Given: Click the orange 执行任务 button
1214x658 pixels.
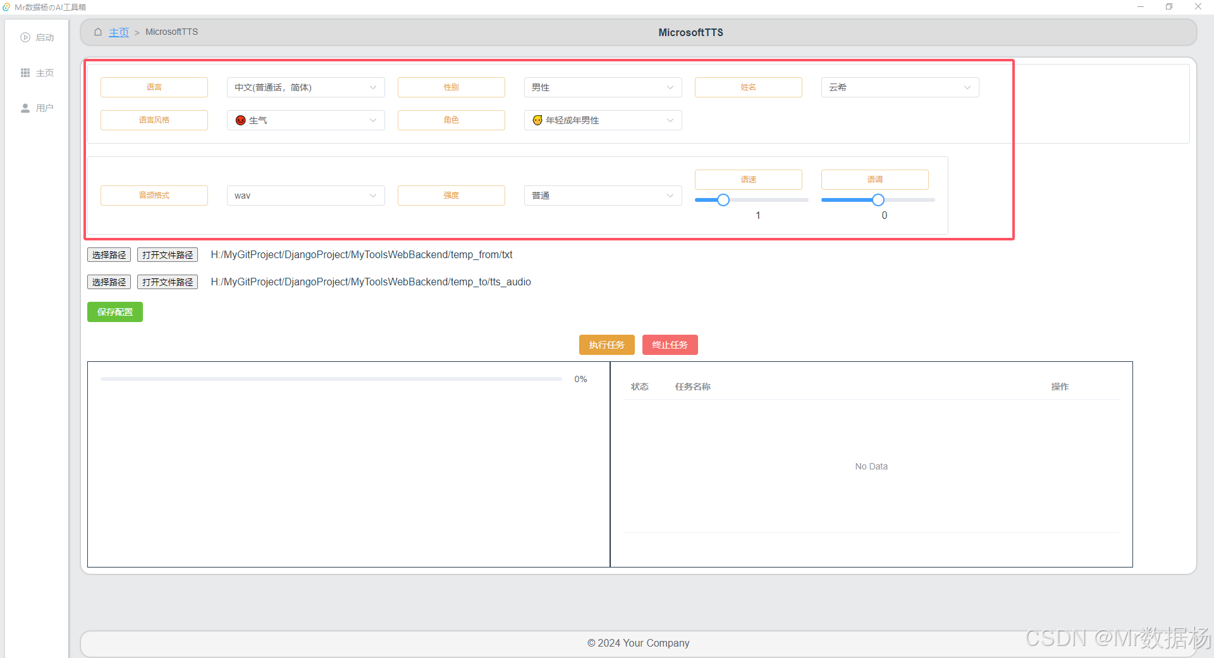Looking at the screenshot, I should pos(607,345).
